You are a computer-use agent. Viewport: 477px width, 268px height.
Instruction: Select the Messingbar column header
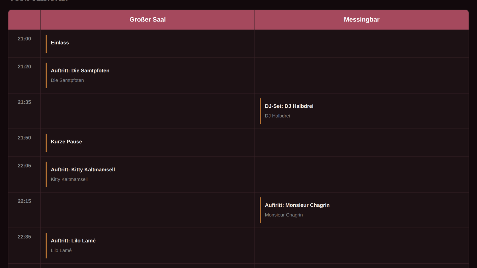362,20
